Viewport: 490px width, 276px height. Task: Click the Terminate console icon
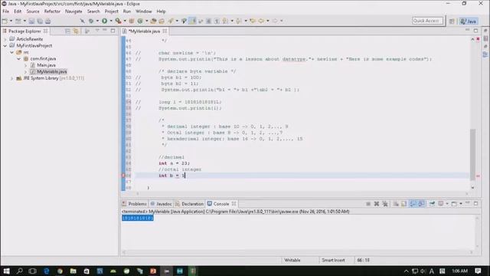[368, 204]
